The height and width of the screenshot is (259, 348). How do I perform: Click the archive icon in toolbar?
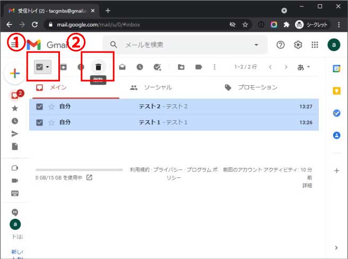(63, 67)
